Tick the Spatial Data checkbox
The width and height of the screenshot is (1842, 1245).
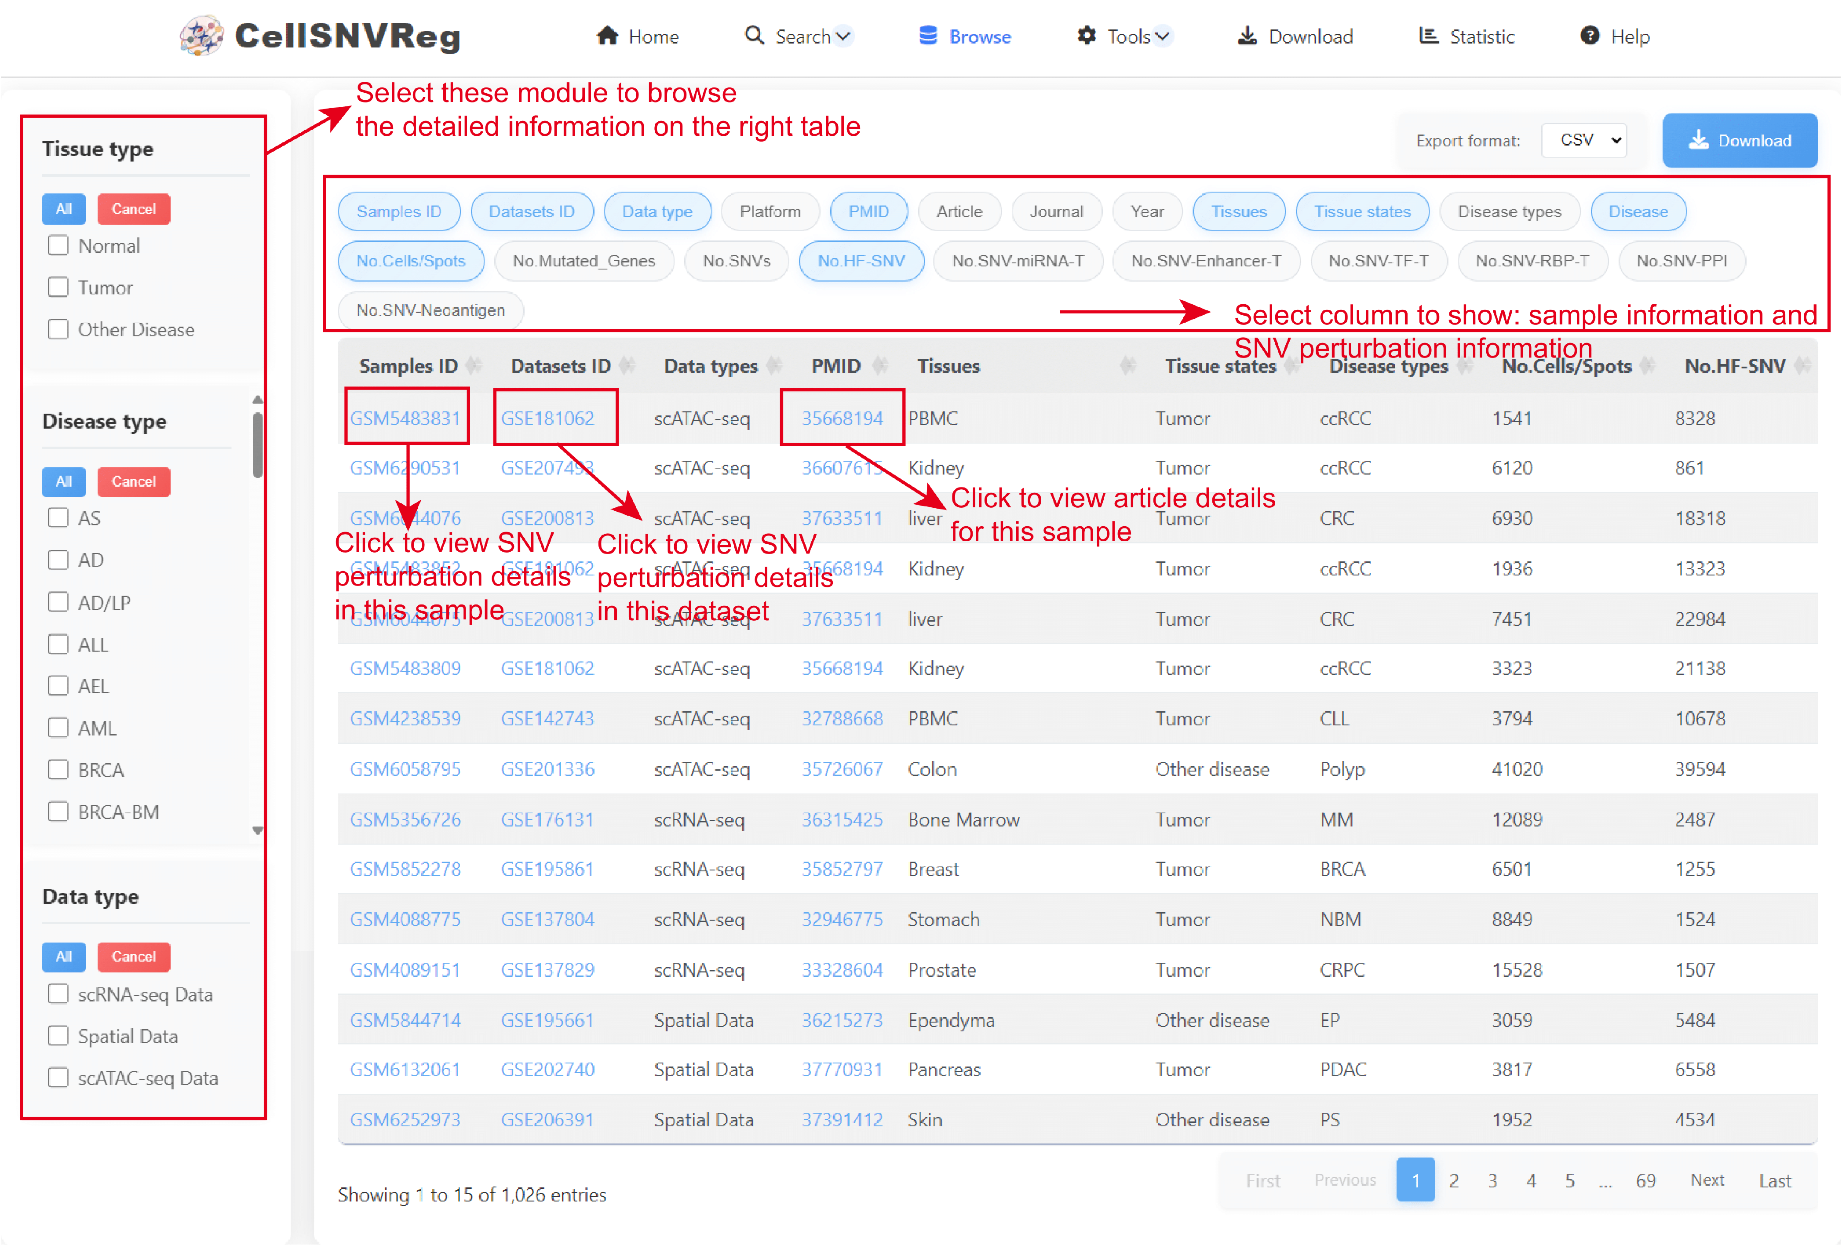(x=58, y=1036)
